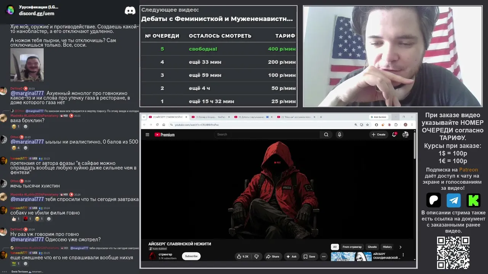Select the Ghosts filter chip

click(x=372, y=247)
